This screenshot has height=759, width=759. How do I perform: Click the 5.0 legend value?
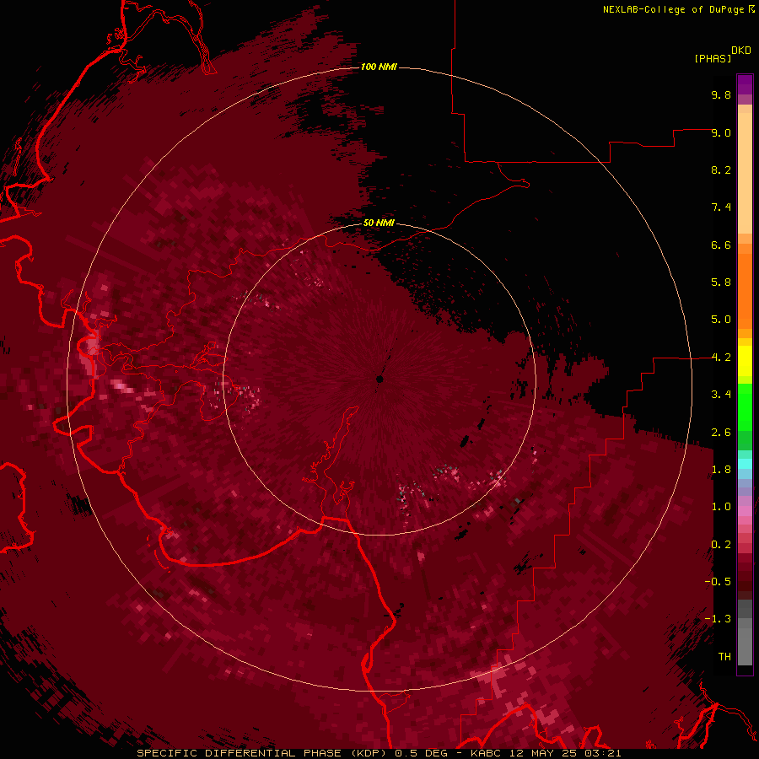coord(721,320)
